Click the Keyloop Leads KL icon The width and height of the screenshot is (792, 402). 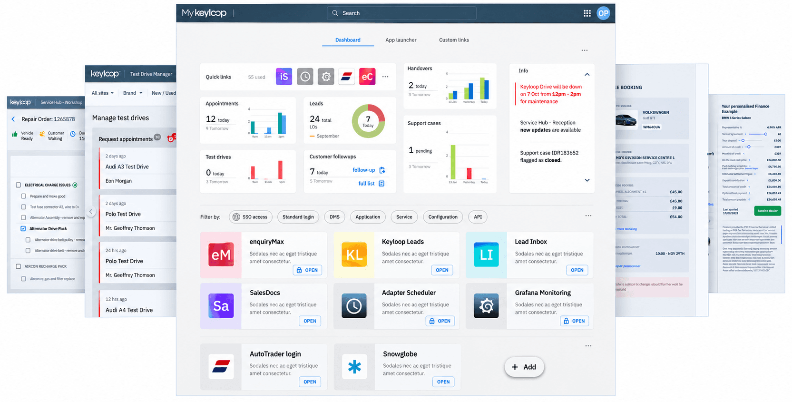(354, 255)
